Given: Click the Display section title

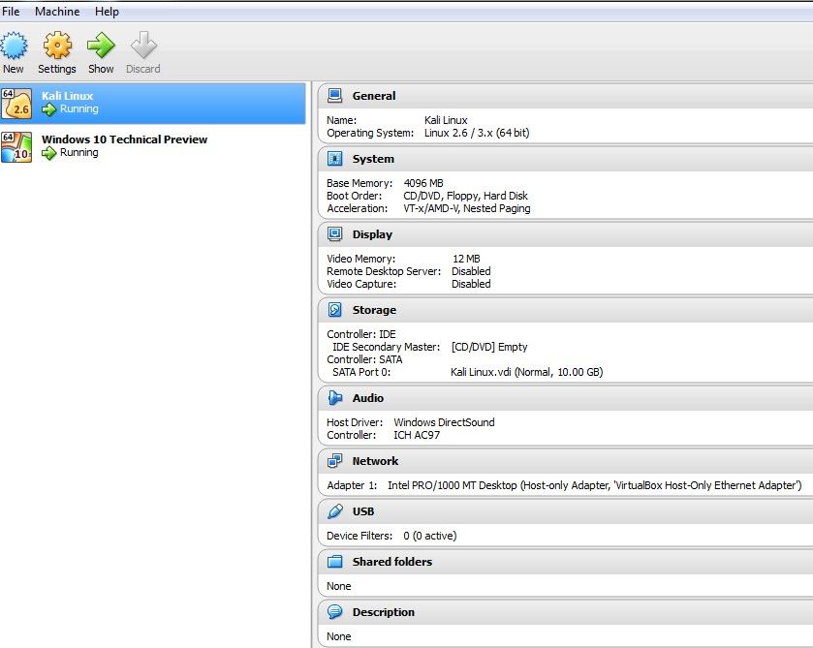Looking at the screenshot, I should click(372, 234).
